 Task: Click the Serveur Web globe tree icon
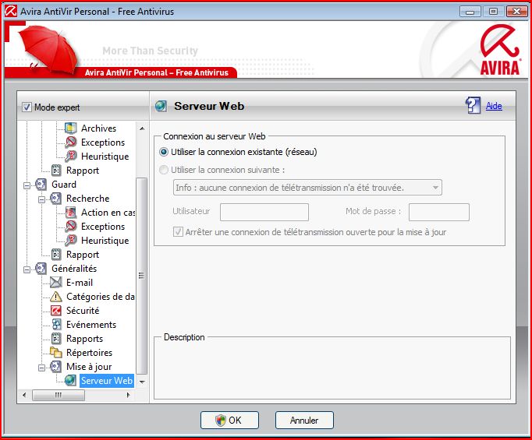point(70,380)
